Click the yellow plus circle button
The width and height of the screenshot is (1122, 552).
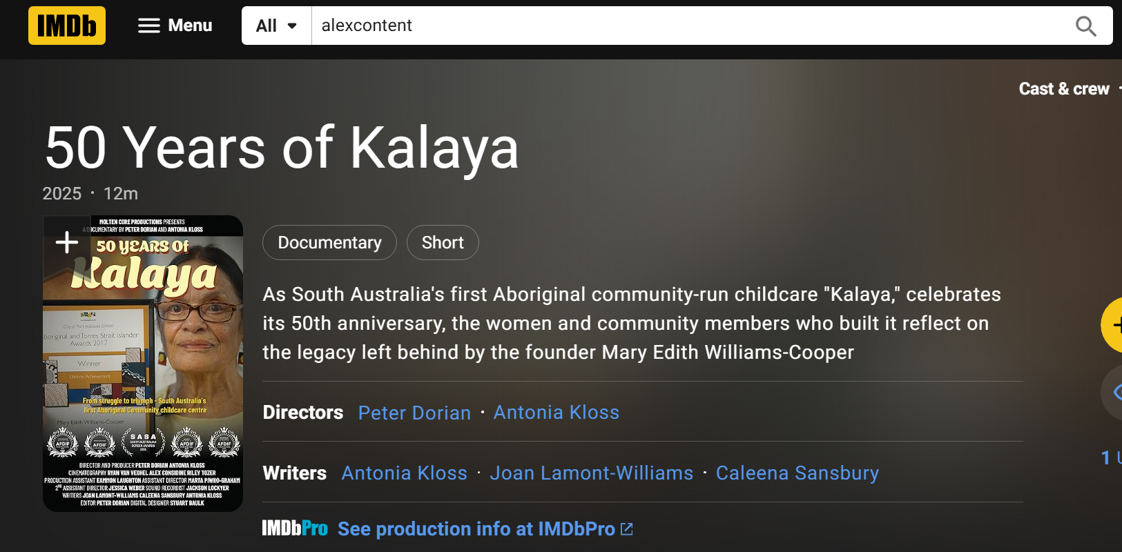[x=1112, y=325]
